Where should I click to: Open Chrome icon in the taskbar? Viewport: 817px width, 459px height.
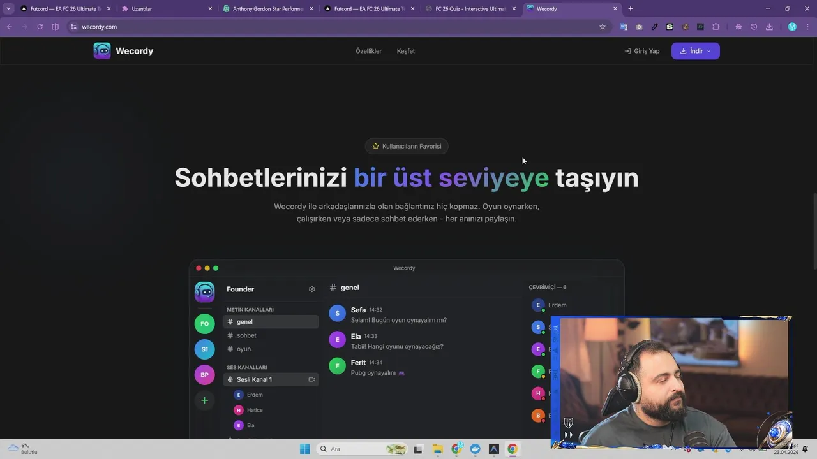[513, 449]
